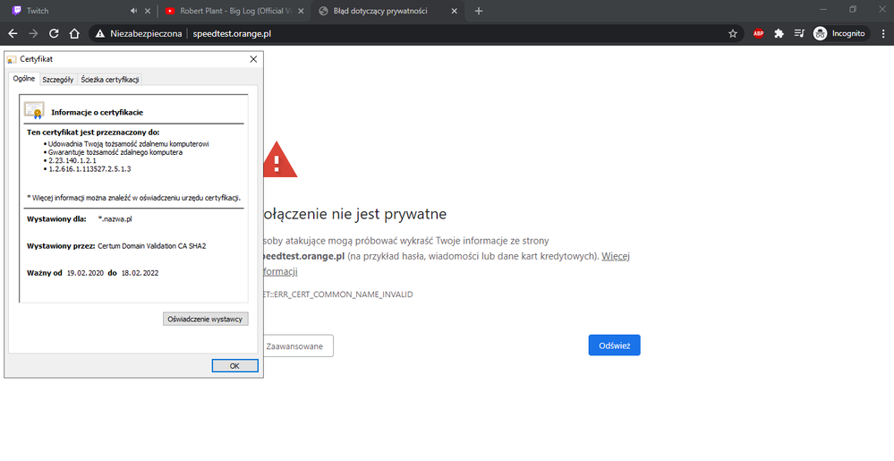Mute the Twitch tab audio icon
The width and height of the screenshot is (894, 461).
click(133, 11)
